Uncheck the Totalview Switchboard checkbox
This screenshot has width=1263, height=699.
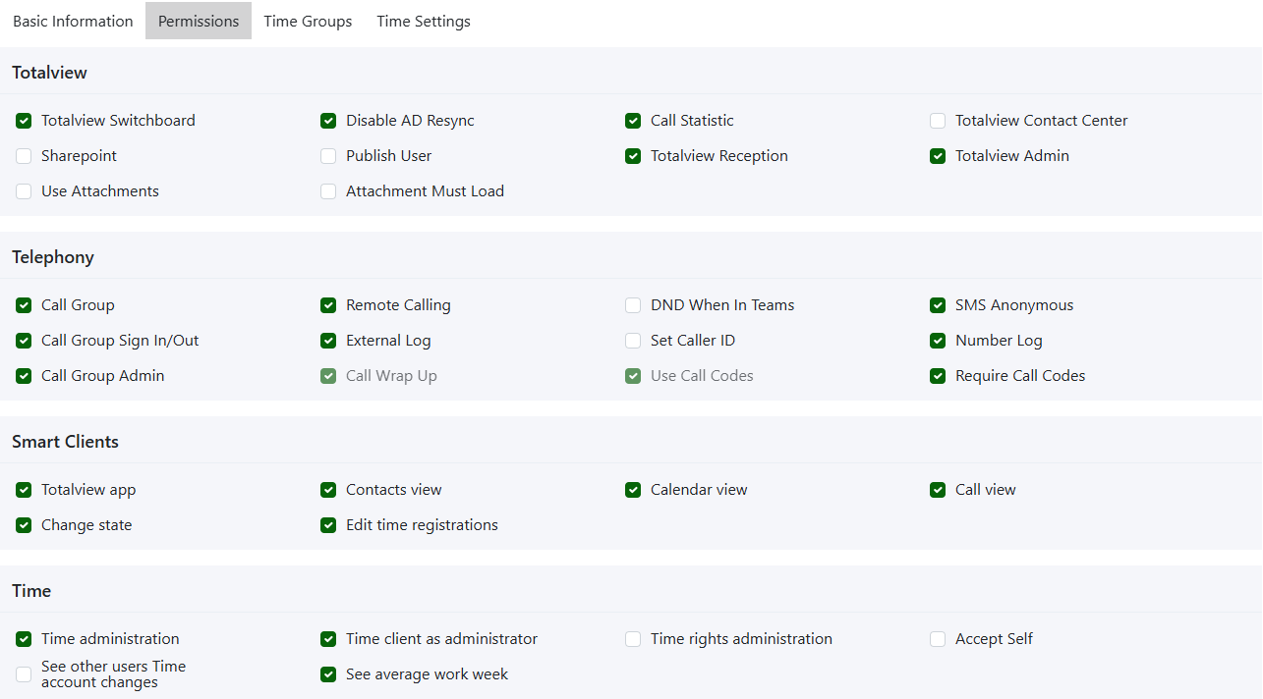(24, 121)
